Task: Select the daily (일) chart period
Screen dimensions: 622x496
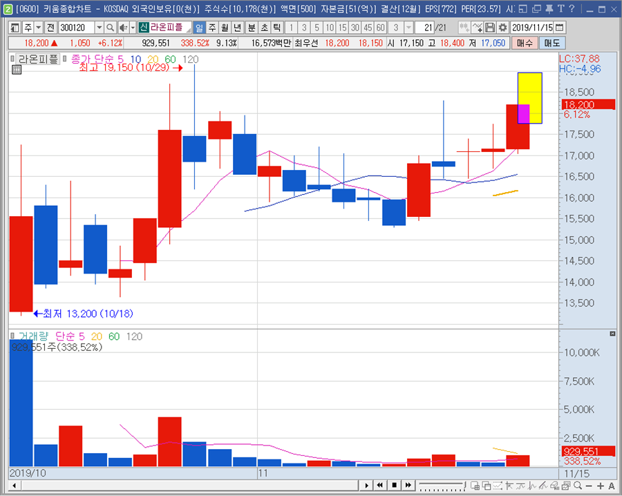Action: (199, 28)
